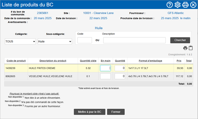Screen dimensions: 198x119
Task: Click target quantity 5.32
Action: click(88, 68)
